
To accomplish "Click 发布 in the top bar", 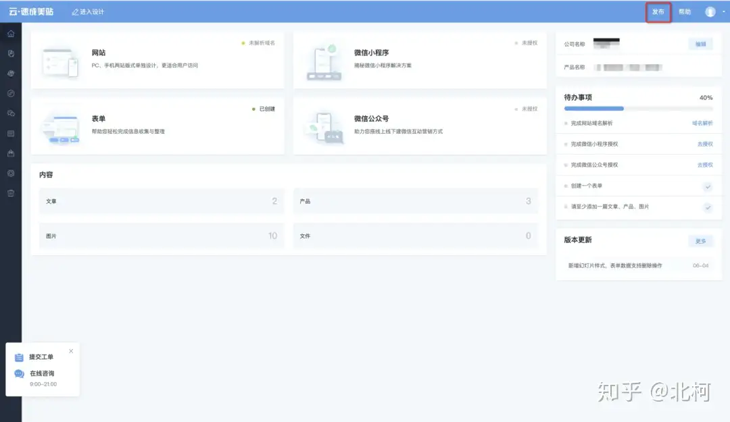I will [658, 12].
